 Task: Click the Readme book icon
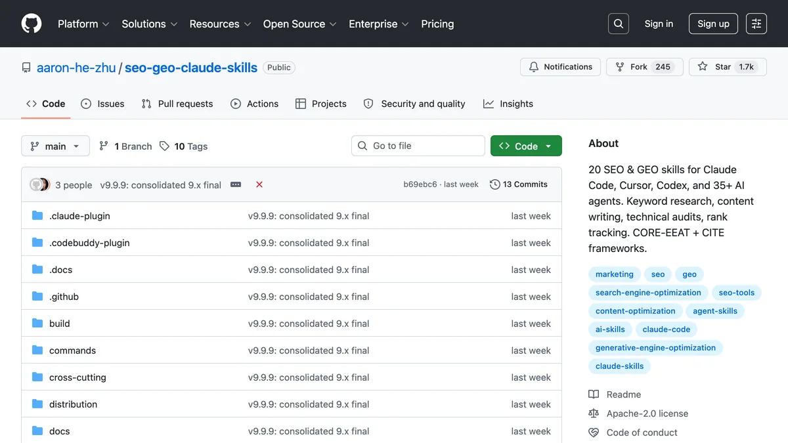(594, 394)
